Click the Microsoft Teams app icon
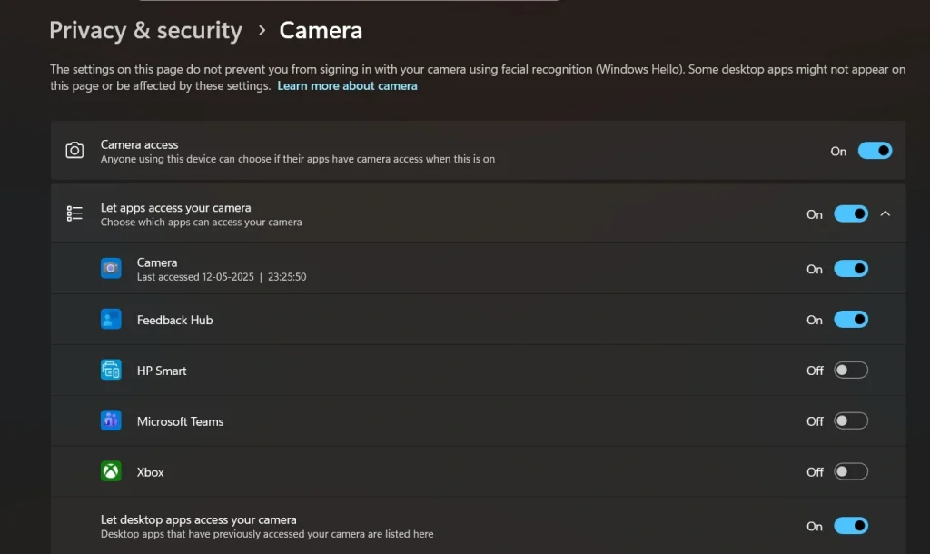The height and width of the screenshot is (554, 930). click(x=112, y=420)
